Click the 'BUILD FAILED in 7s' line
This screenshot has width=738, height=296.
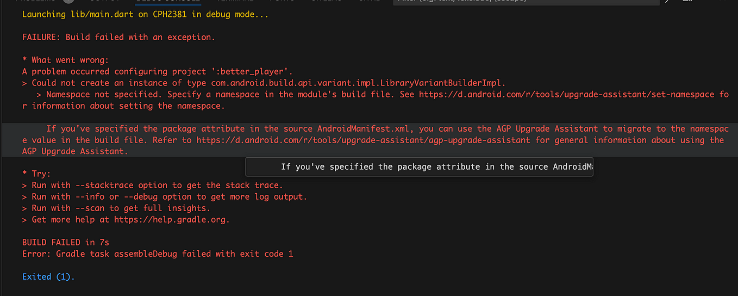[66, 243]
